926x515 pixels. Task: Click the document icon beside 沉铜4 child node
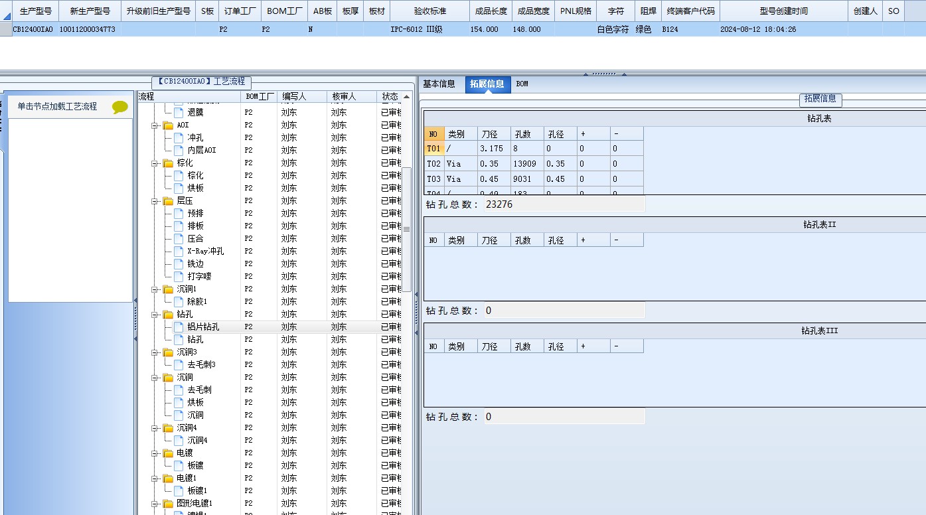pyautogui.click(x=179, y=441)
